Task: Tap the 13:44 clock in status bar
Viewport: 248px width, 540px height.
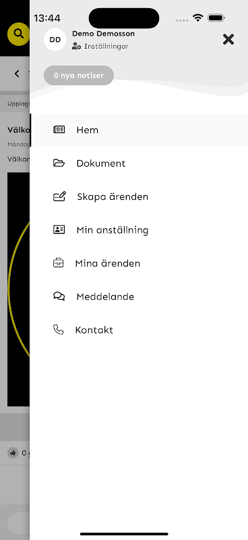Action: coord(46,18)
